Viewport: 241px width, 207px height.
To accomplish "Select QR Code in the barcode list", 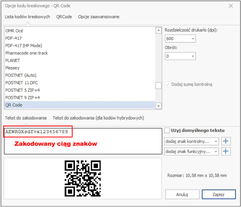I will click(x=80, y=105).
